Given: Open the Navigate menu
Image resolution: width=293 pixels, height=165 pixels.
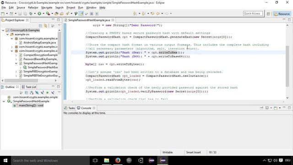Looking at the screenshot, I should tap(47, 7).
